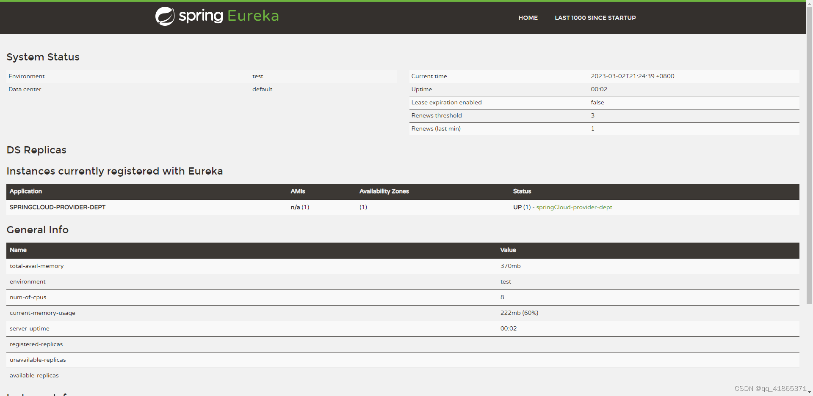Click value '1' for Renews (last min)
This screenshot has height=396, width=813.
click(x=593, y=128)
